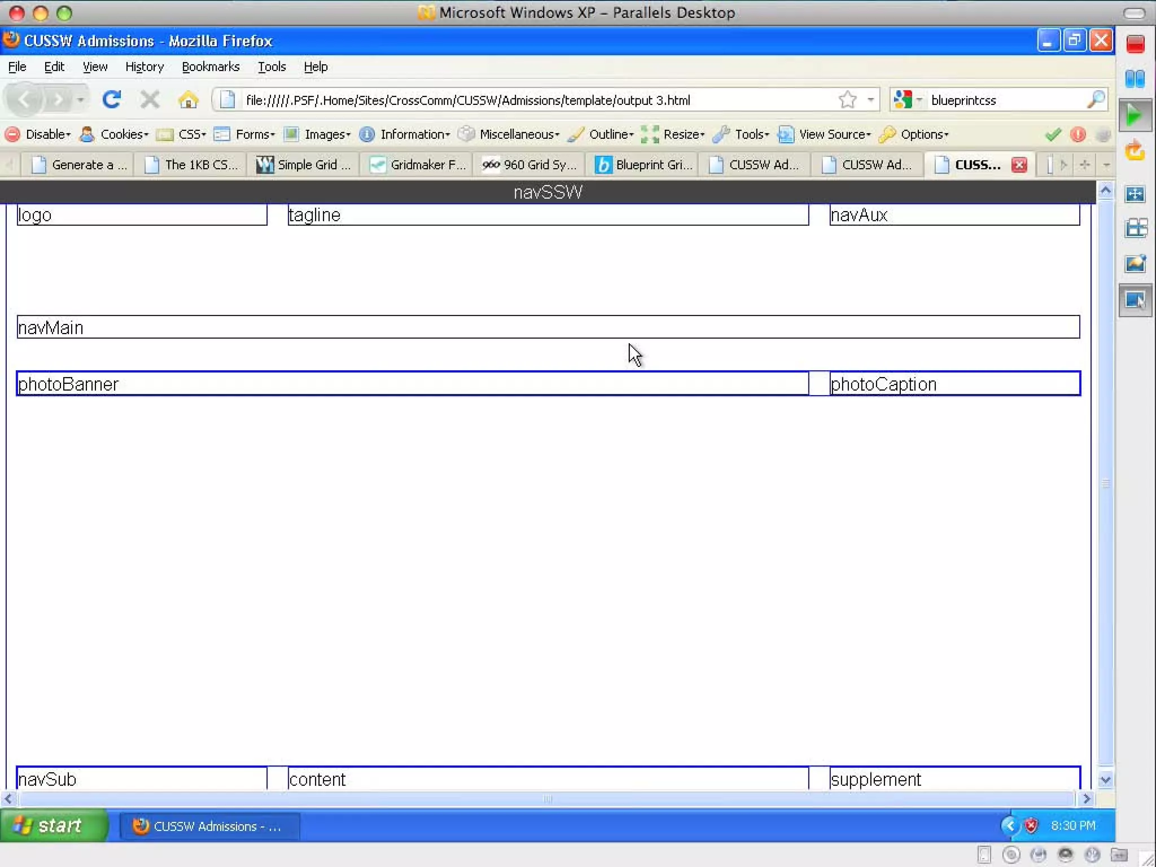Click the Windows start button
This screenshot has width=1156, height=867.
point(53,826)
